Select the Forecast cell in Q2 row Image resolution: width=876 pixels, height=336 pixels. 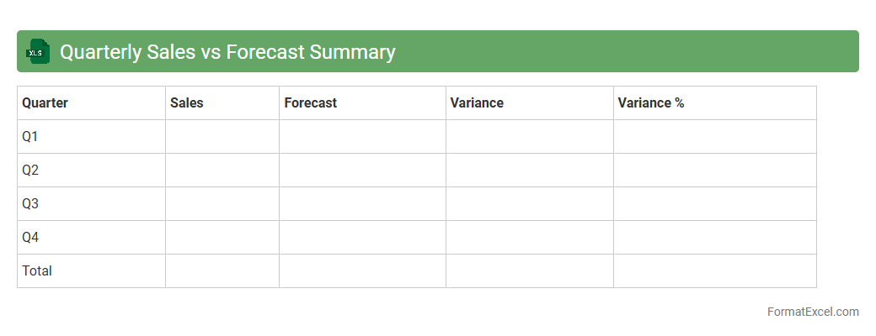point(362,171)
